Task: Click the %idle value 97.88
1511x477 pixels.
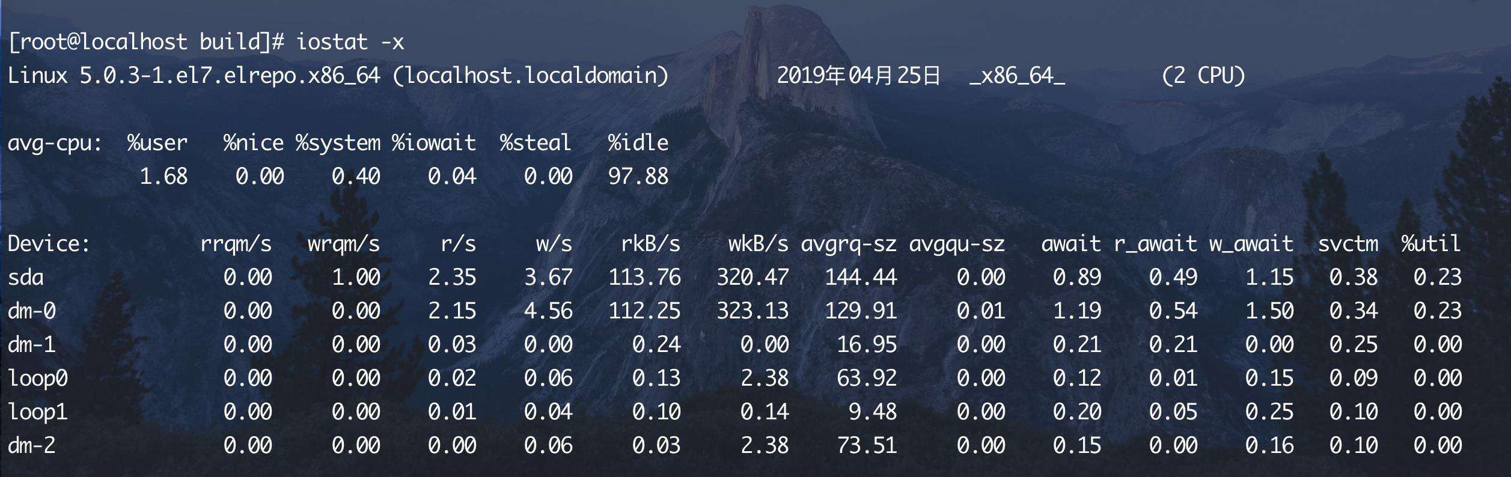Action: point(639,177)
